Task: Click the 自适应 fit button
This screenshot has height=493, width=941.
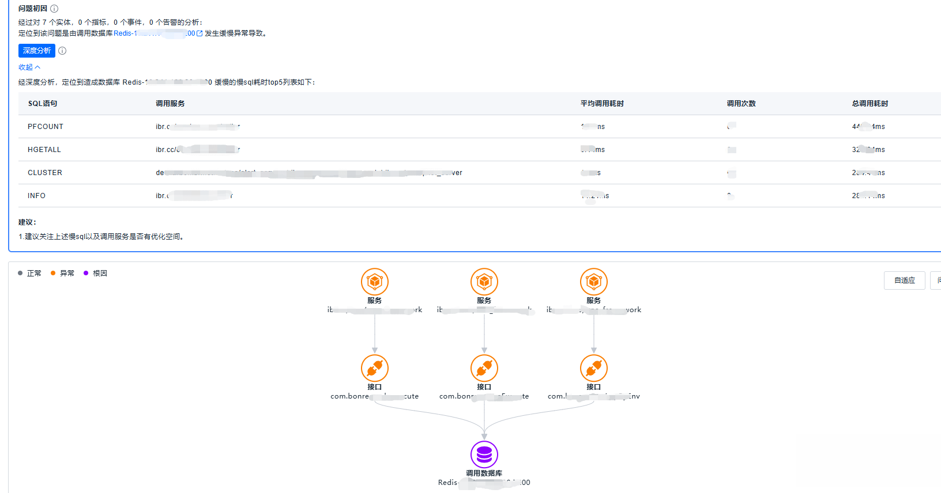Action: 904,280
